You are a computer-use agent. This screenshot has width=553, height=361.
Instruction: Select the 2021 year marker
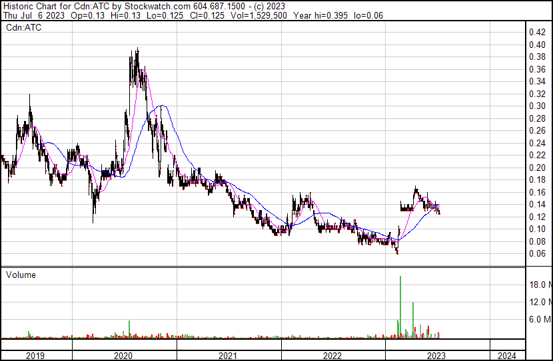click(229, 356)
